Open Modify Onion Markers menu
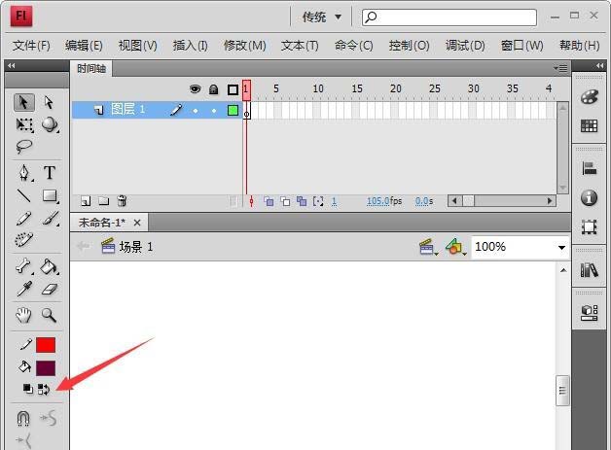The image size is (611, 450). [318, 201]
